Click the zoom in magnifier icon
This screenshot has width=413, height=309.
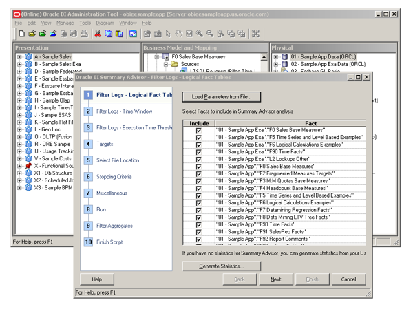tap(200, 34)
